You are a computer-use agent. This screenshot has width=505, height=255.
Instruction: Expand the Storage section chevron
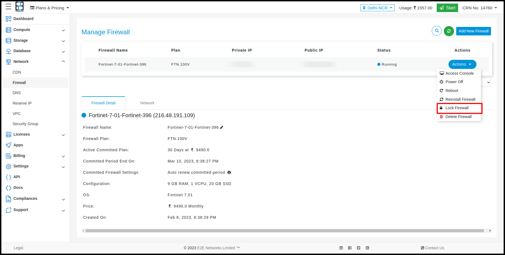click(63, 41)
